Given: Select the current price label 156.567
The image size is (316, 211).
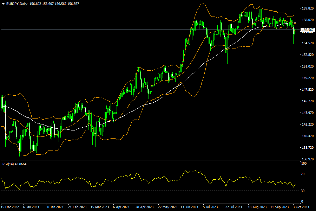Looking at the screenshot, I should point(308,30).
